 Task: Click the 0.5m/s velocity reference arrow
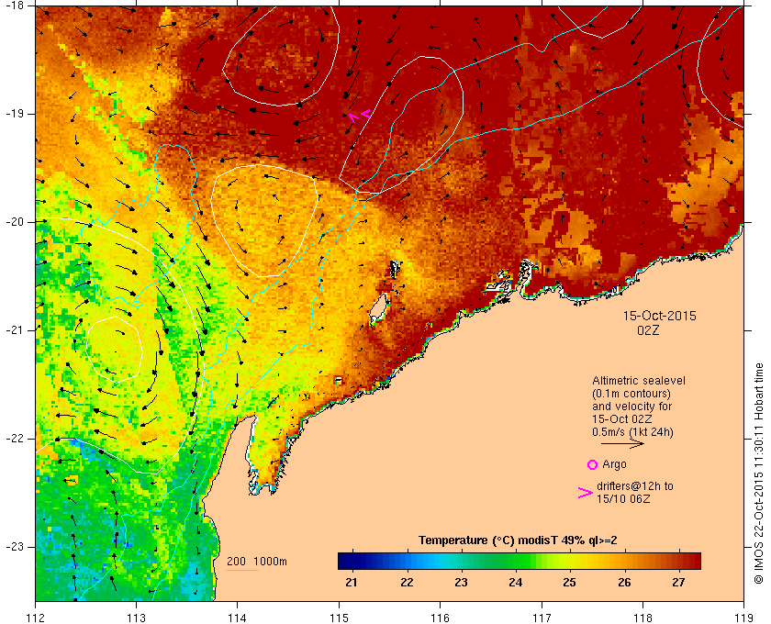click(622, 444)
